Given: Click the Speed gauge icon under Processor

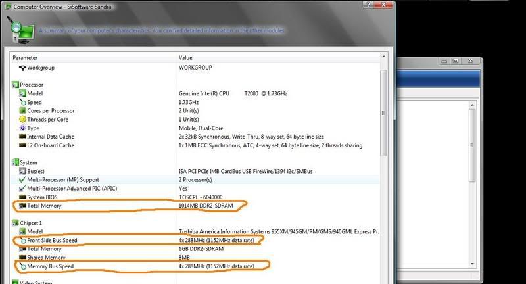Looking at the screenshot, I should tap(22, 102).
